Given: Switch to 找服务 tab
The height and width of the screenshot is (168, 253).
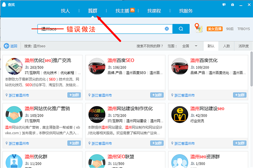Looking at the screenshot, I should click(x=186, y=11).
